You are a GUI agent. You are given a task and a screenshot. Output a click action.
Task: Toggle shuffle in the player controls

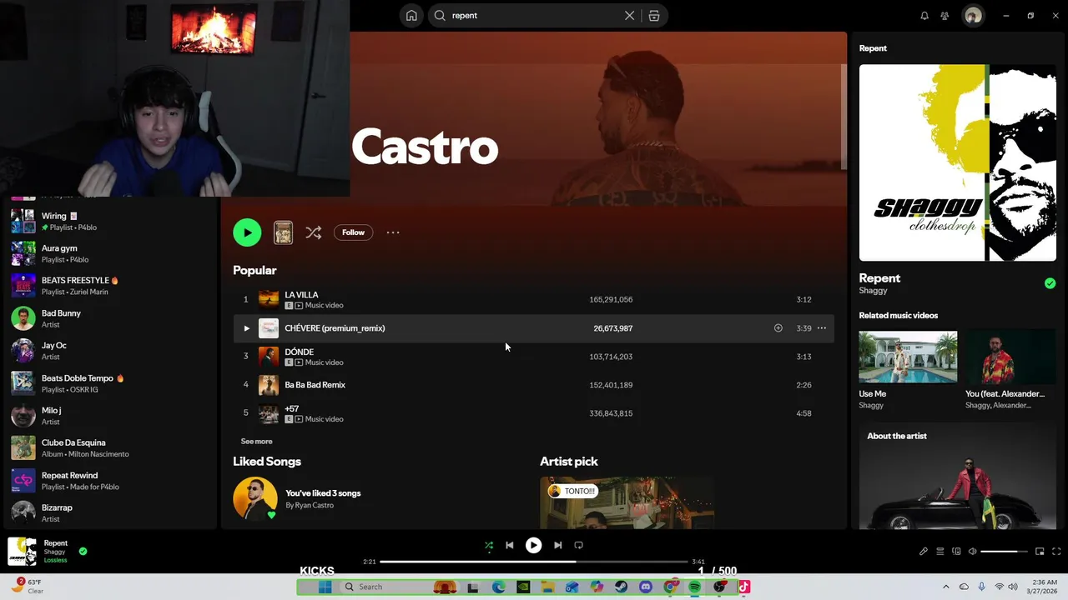point(489,545)
